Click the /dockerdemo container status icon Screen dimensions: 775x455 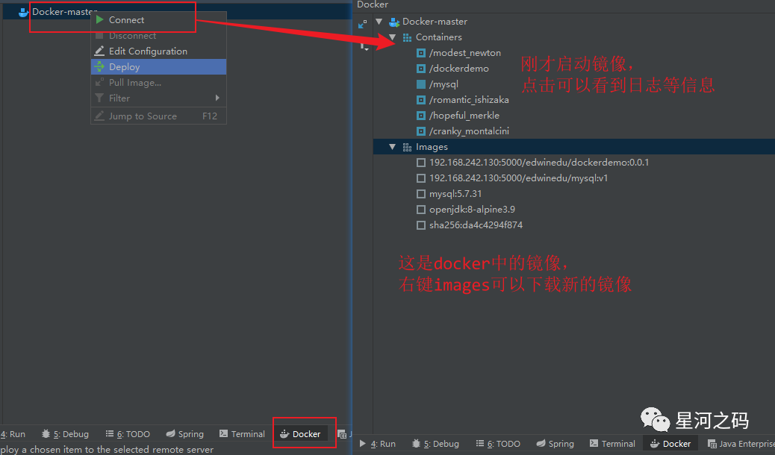421,69
